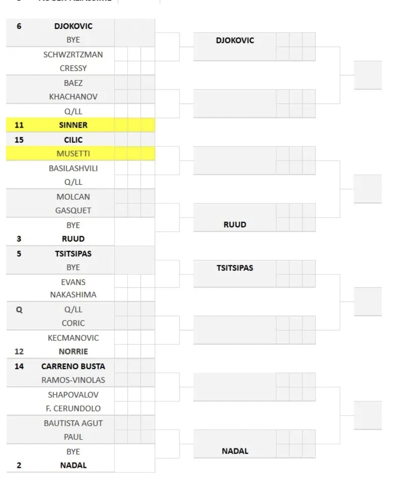The width and height of the screenshot is (407, 487).
Task: Click seed number 2 beside NADAL
Action: click(x=19, y=465)
